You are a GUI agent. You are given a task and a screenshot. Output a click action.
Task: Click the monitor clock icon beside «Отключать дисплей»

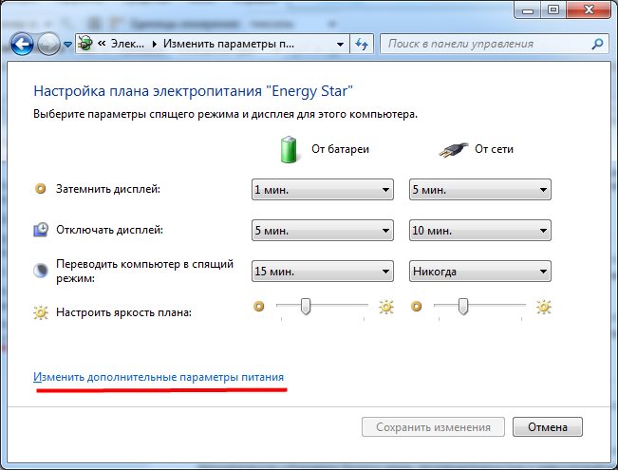41,230
